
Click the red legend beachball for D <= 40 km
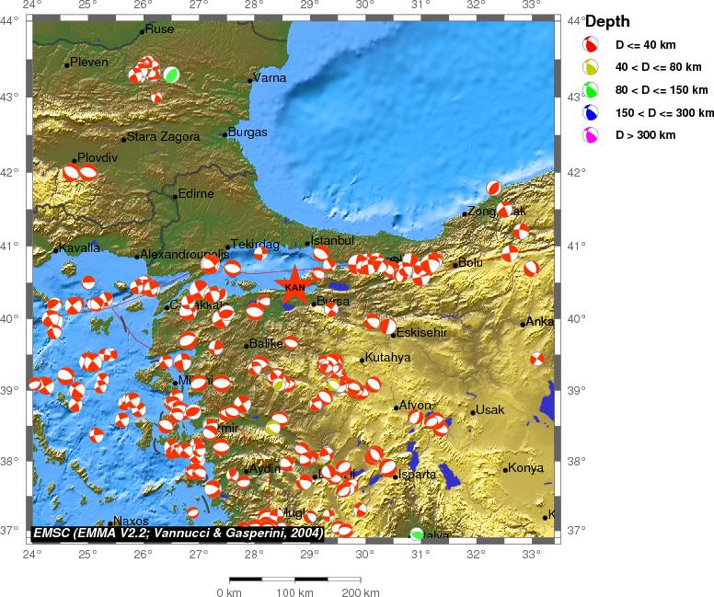(x=593, y=44)
